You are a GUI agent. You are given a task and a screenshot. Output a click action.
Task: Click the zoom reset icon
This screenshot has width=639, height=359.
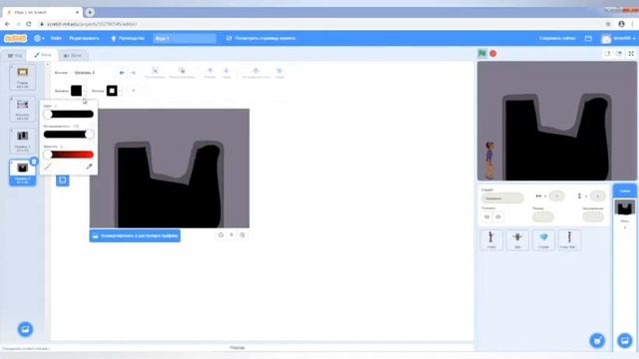click(x=232, y=235)
